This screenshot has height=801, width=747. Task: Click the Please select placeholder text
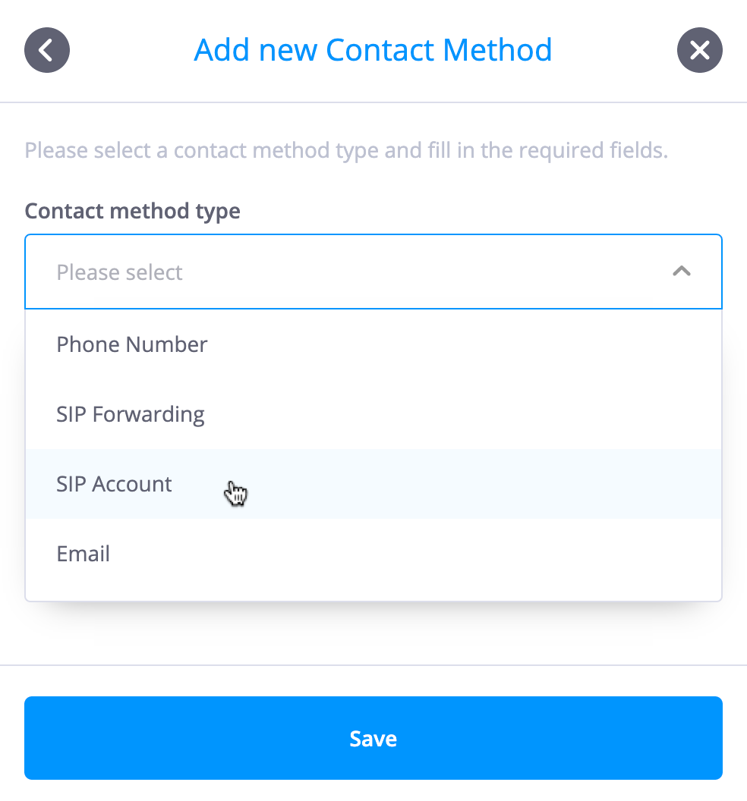(119, 272)
